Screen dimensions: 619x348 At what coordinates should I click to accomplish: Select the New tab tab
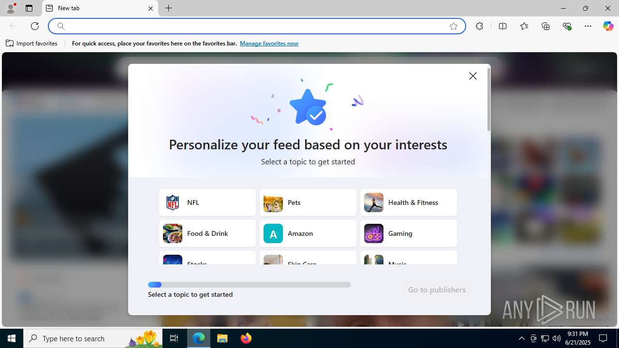(x=100, y=8)
